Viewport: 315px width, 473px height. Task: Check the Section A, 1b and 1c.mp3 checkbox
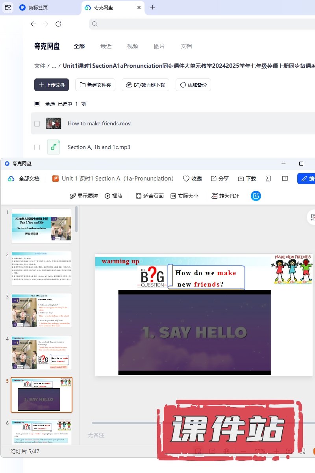[x=37, y=147]
